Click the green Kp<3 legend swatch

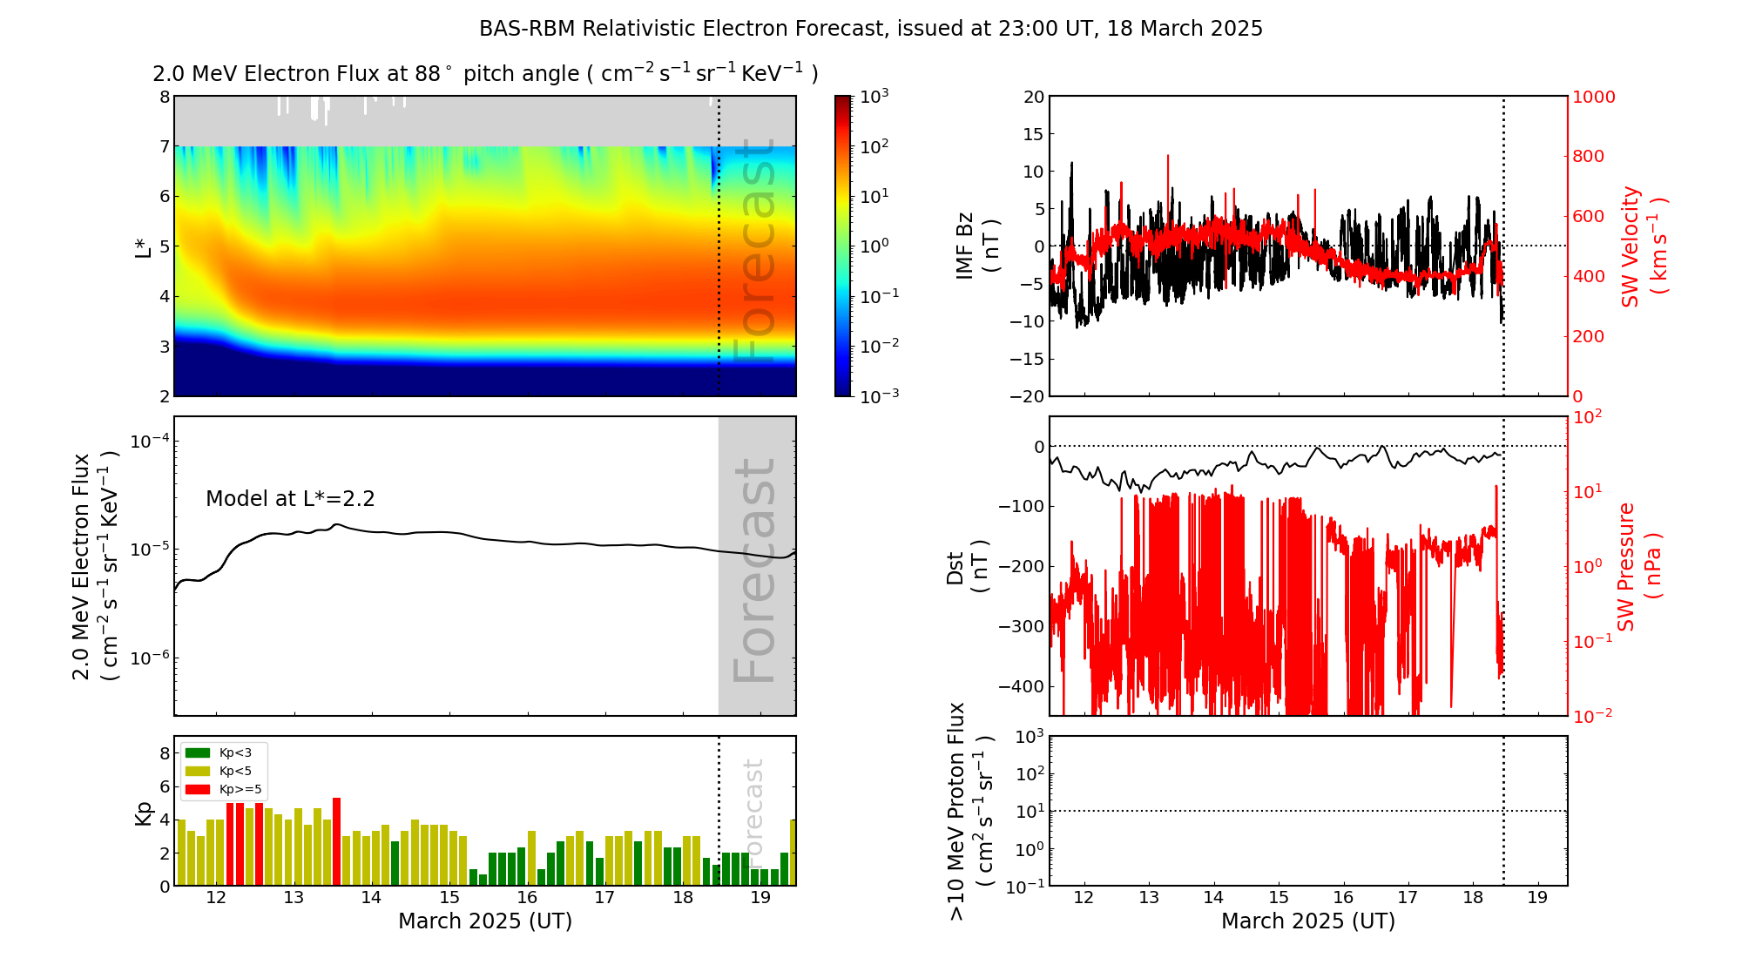pos(198,752)
